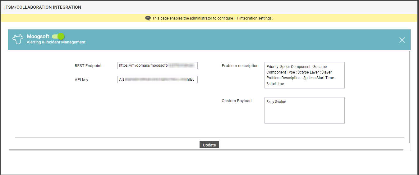The height and width of the screenshot is (175, 419).
Task: Click the Moogsoft title text
Action: (x=38, y=36)
